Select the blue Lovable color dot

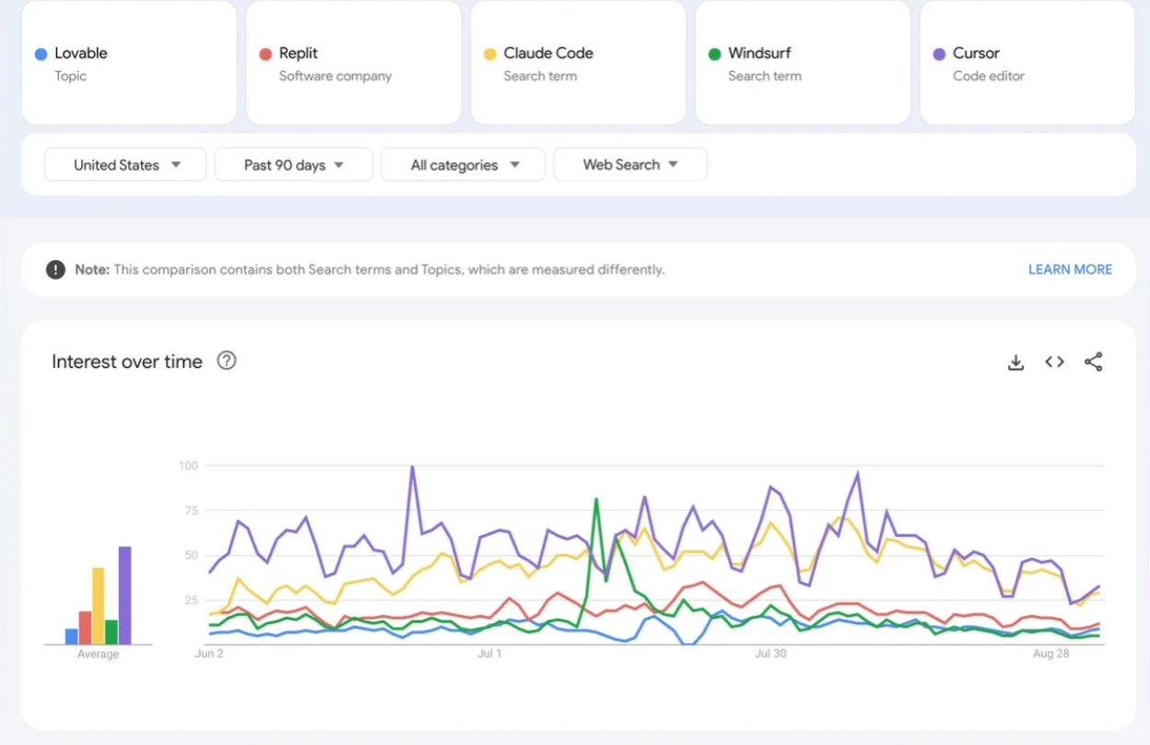point(41,54)
